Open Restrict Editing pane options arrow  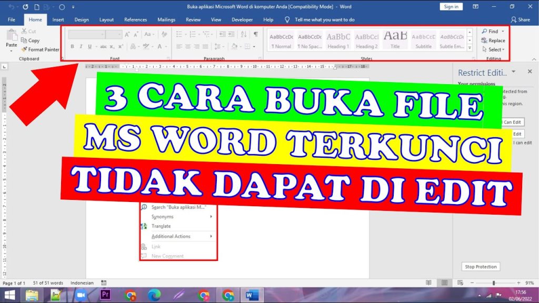click(x=514, y=72)
